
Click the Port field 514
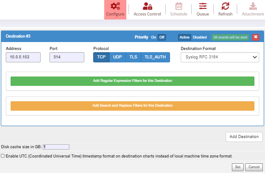[x=67, y=57]
